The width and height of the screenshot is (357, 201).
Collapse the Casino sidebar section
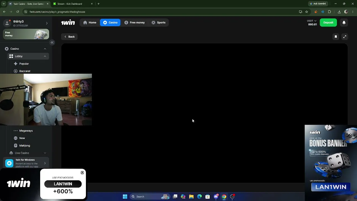pyautogui.click(x=45, y=49)
